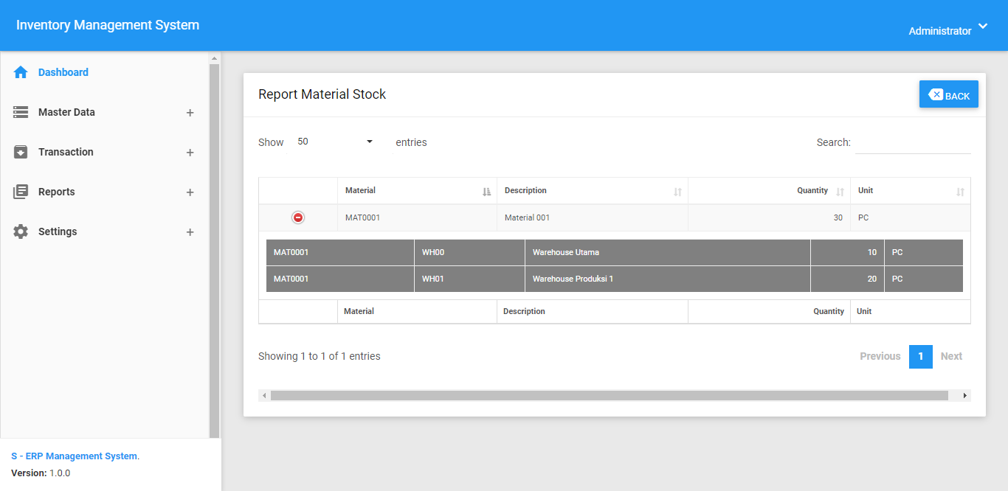Click the WH01 warehouse code cell

click(x=469, y=279)
